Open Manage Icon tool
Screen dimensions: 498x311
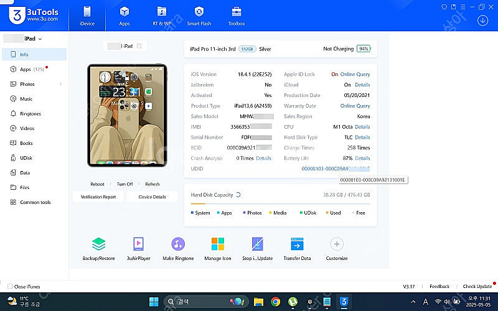pyautogui.click(x=218, y=249)
